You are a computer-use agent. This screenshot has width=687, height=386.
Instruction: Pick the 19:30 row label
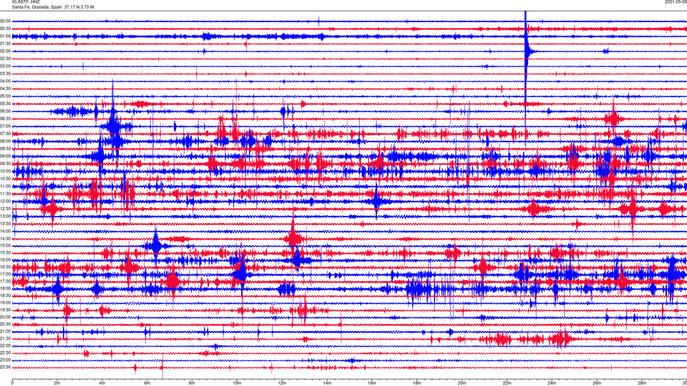[5, 310]
